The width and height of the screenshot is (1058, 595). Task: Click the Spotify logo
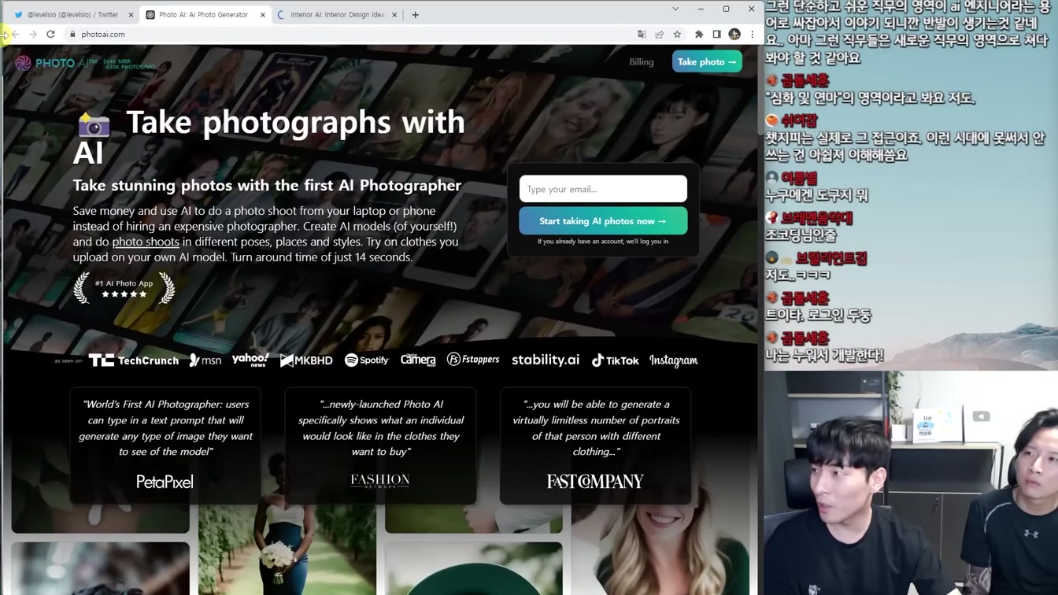pos(367,360)
